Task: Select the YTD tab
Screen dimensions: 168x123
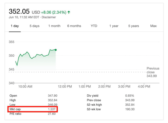Action: 94,26
